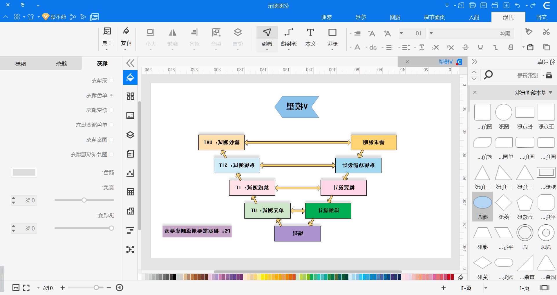Click the fit-to-page icon in status bar

point(16,288)
